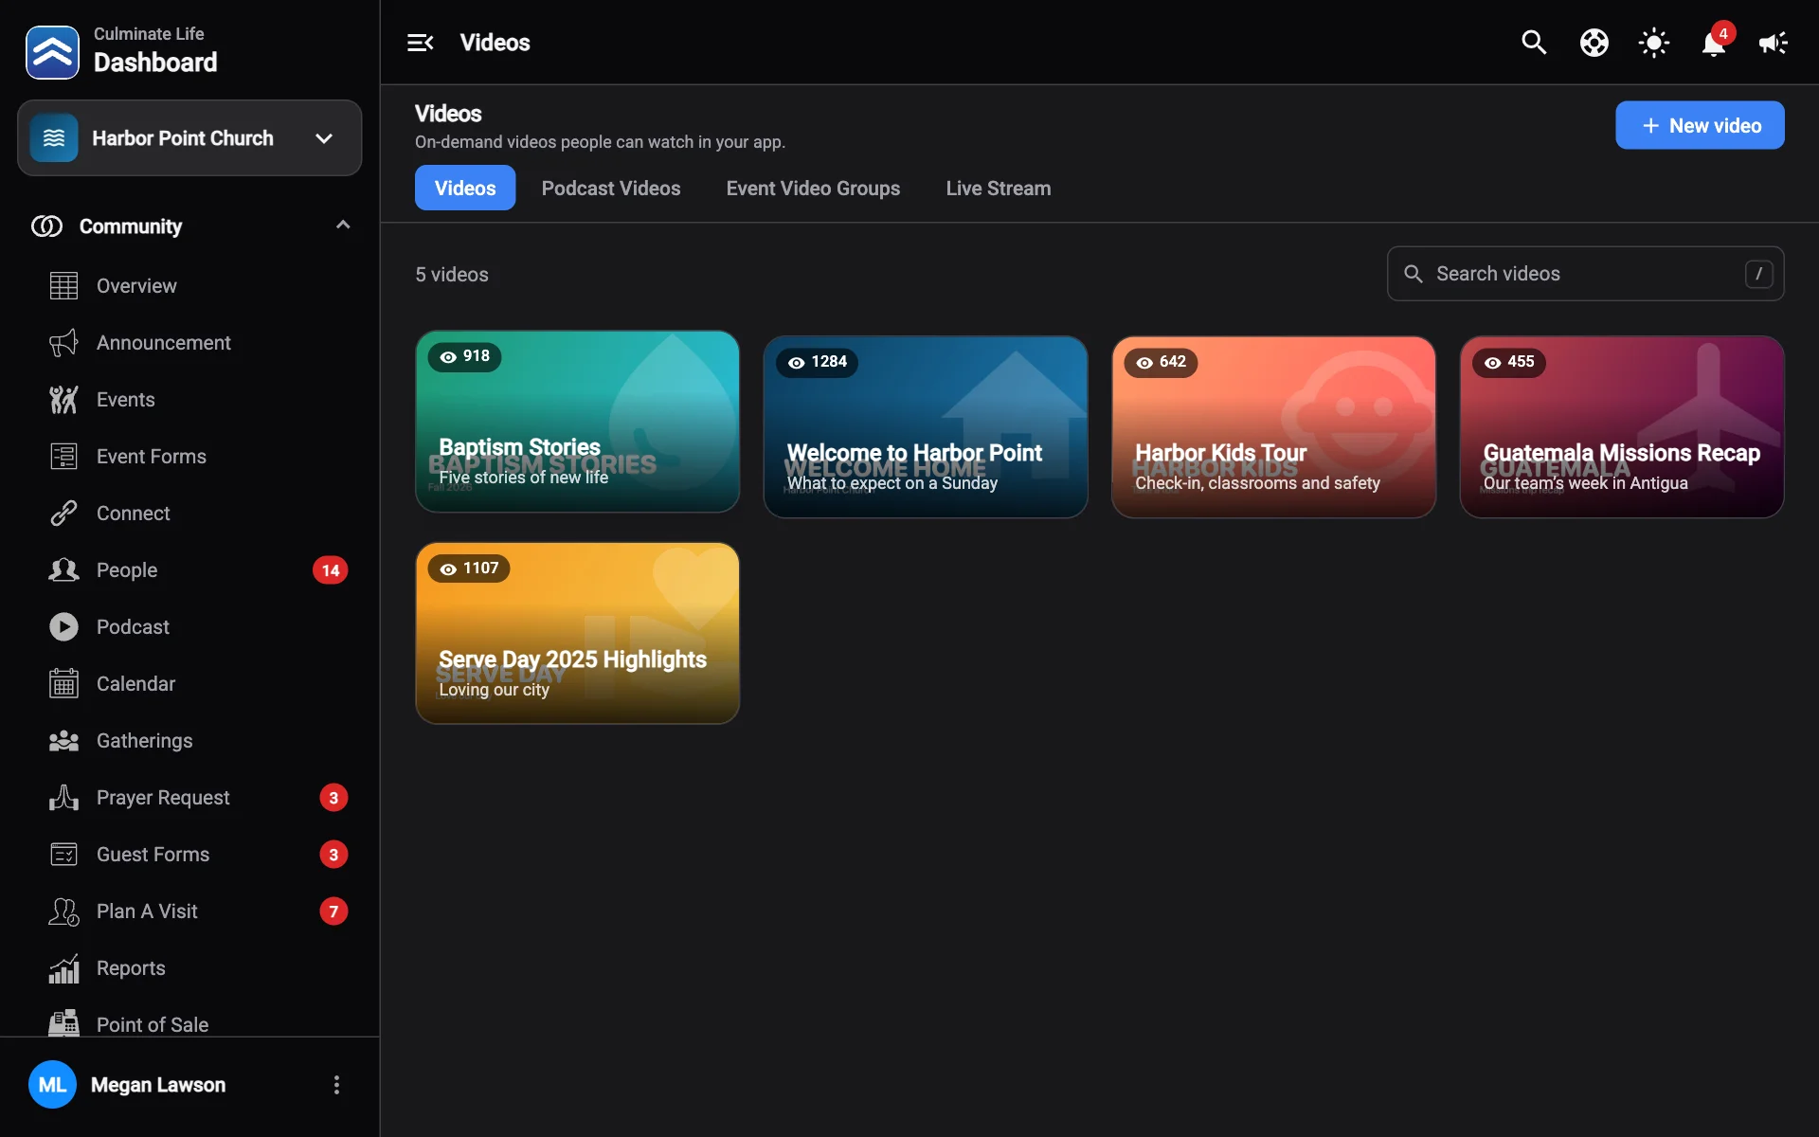Open Calendar in the sidebar
1819x1137 pixels.
pyautogui.click(x=189, y=684)
